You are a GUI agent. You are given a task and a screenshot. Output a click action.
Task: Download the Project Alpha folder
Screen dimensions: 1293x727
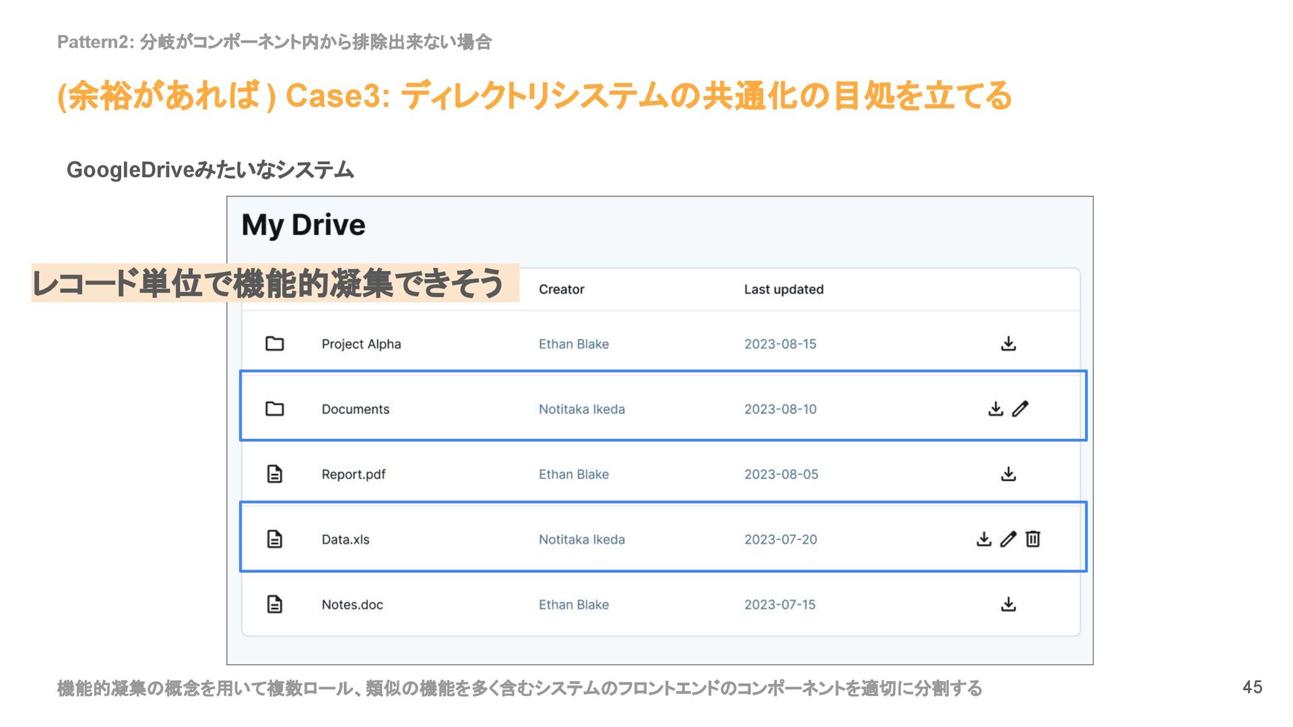coord(1008,344)
